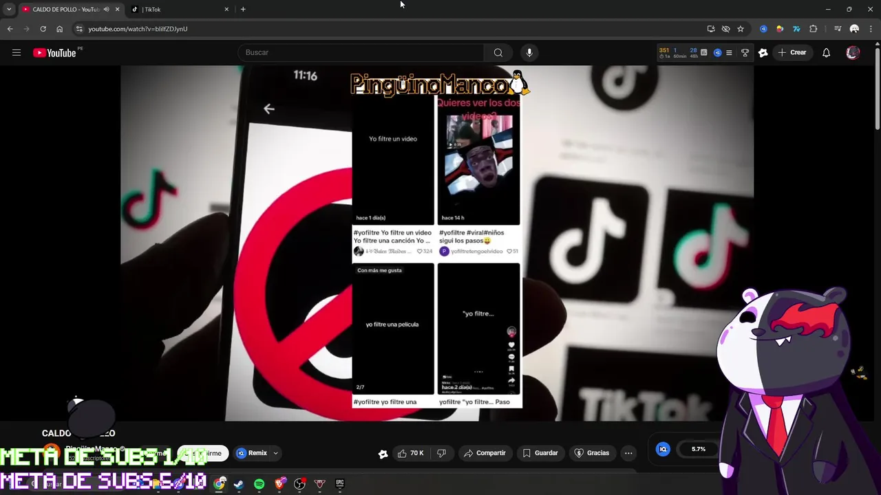Viewport: 881px width, 495px height.
Task: Reload the current page
Action: click(43, 29)
